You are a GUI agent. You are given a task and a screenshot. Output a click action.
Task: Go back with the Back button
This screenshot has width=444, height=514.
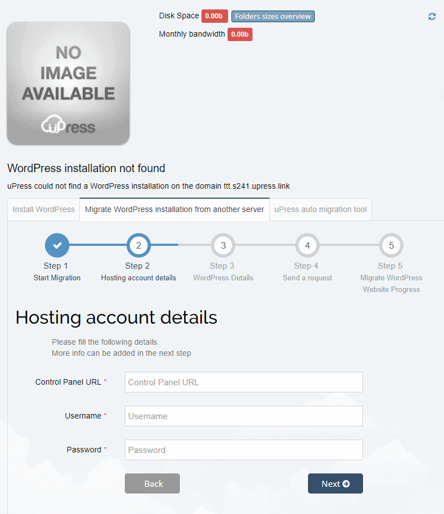tap(153, 483)
